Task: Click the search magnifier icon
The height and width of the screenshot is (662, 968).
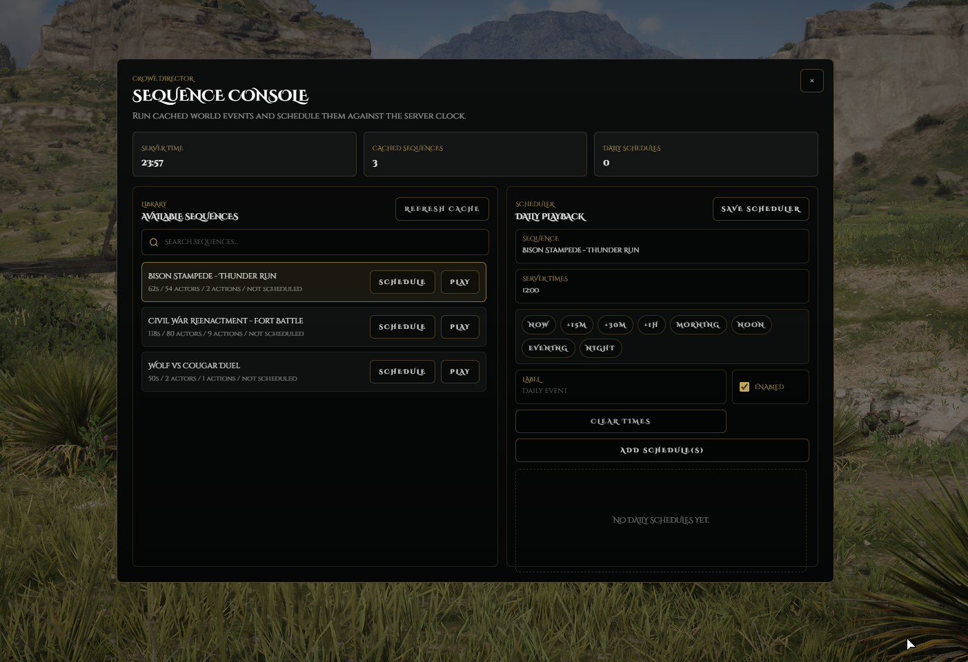Action: 154,242
